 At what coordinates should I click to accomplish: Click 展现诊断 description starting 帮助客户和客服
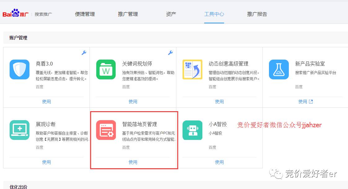click(x=62, y=136)
